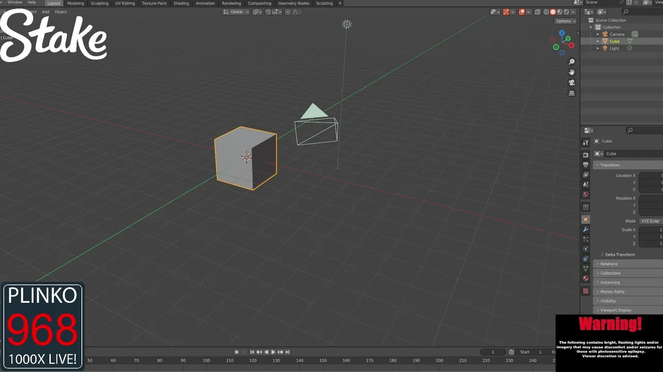The height and width of the screenshot is (372, 663).
Task: Open the Scene properties tab
Action: (586, 184)
